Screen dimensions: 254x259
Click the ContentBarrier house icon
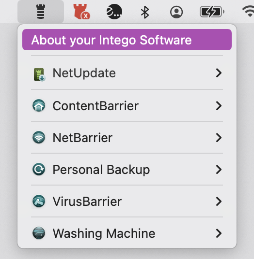(39, 105)
